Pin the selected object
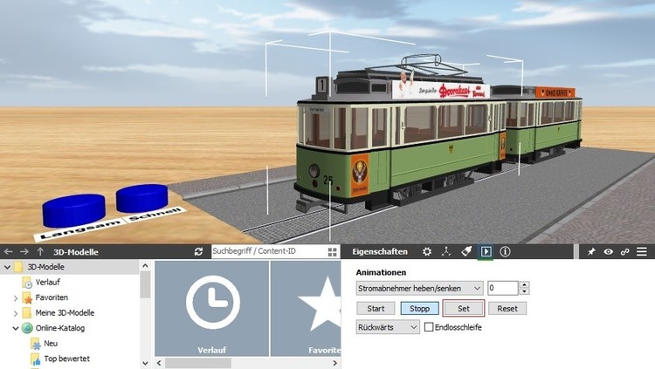Image resolution: width=655 pixels, height=369 pixels. [591, 252]
